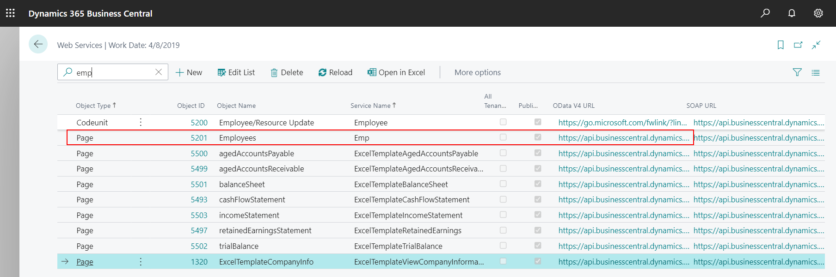Open SOAP URL for trialBalance row
Screen dimensions: 836x277
click(759, 246)
